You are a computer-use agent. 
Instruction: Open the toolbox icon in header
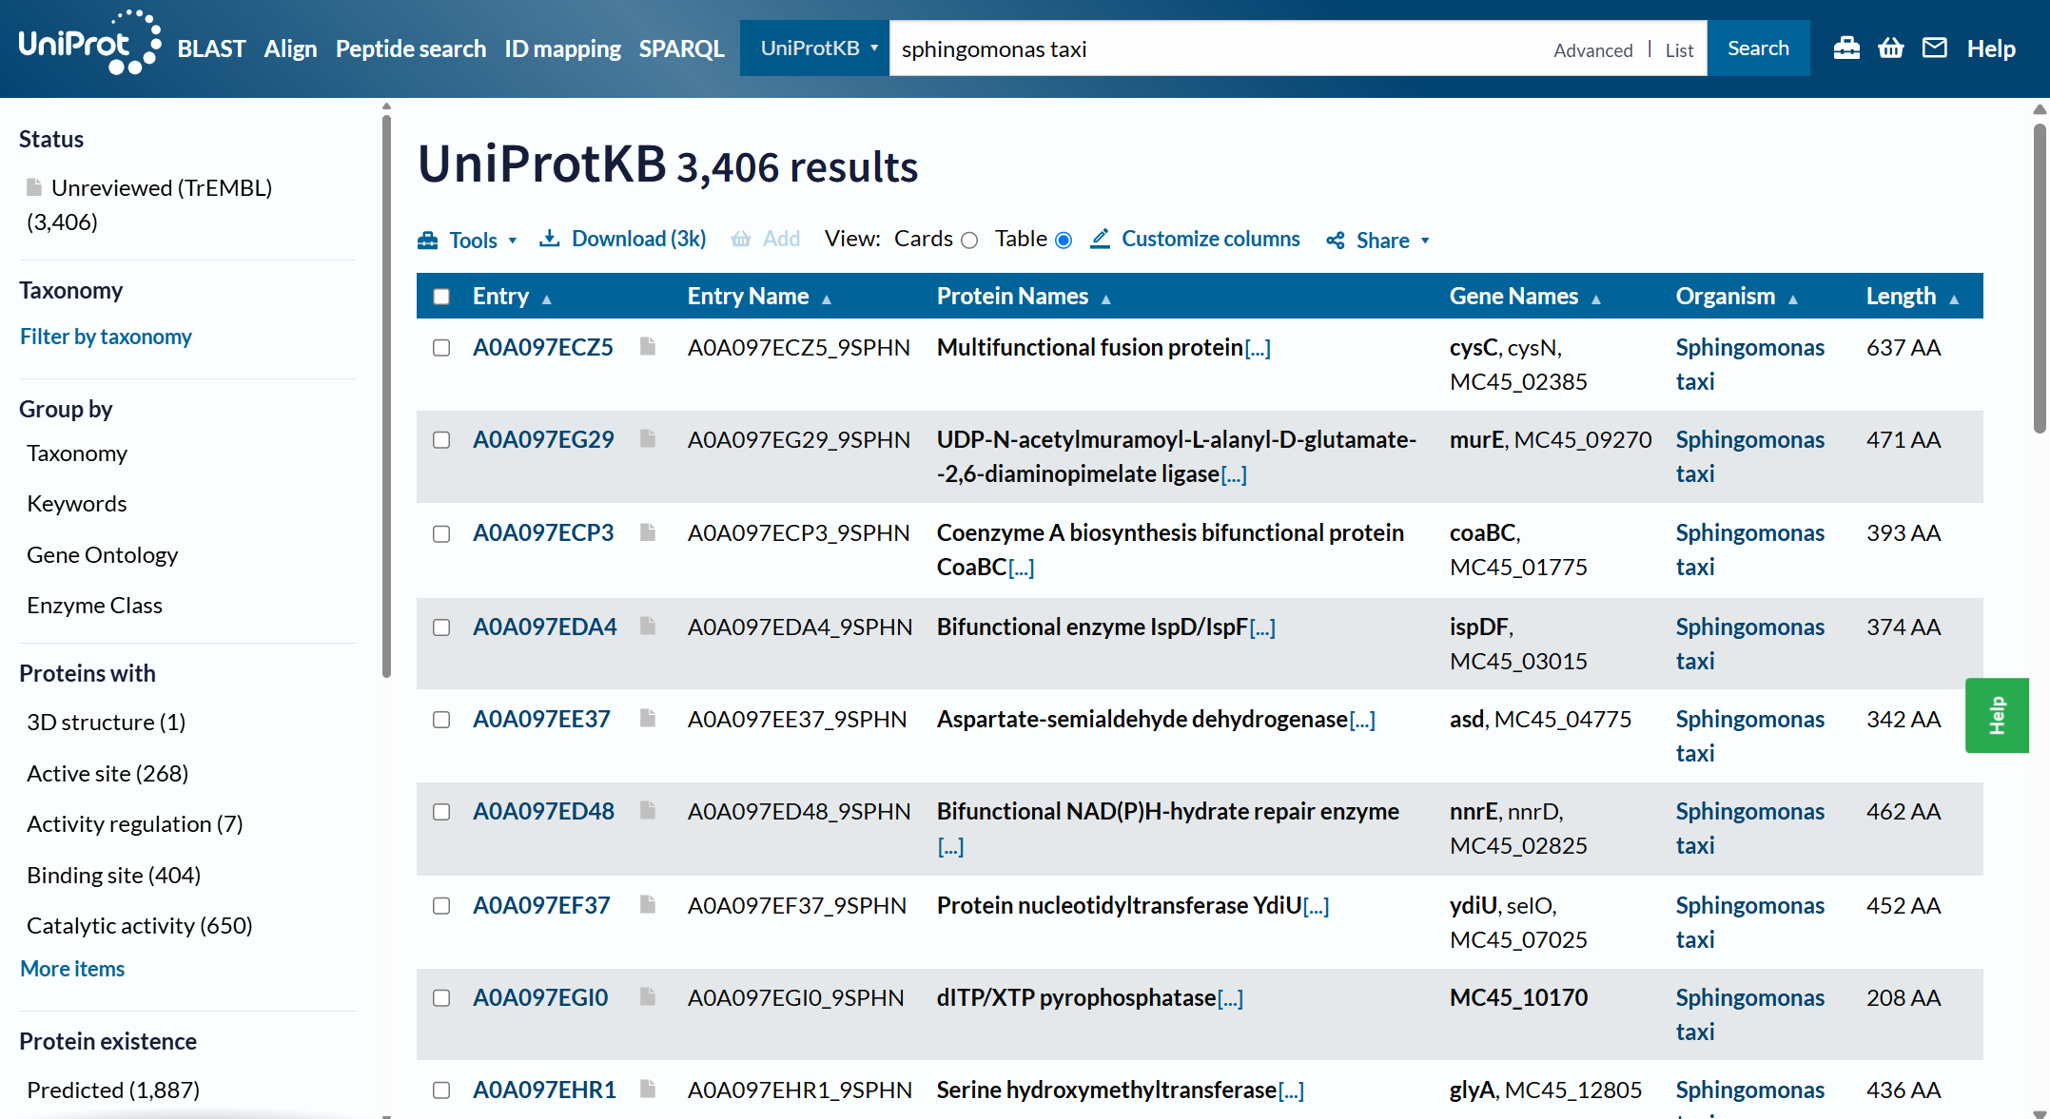(1846, 48)
